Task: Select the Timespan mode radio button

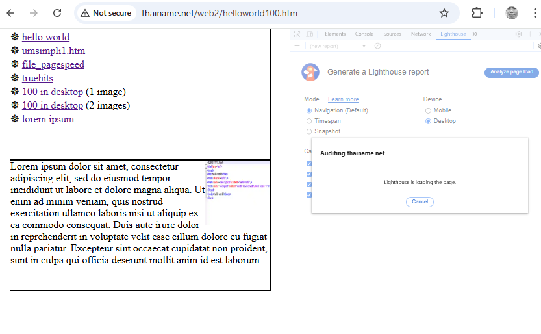Action: 309,121
